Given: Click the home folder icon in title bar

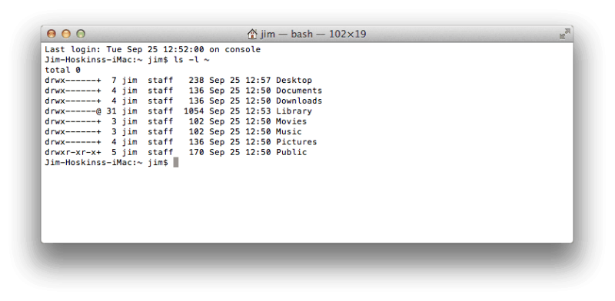Looking at the screenshot, I should (x=252, y=34).
